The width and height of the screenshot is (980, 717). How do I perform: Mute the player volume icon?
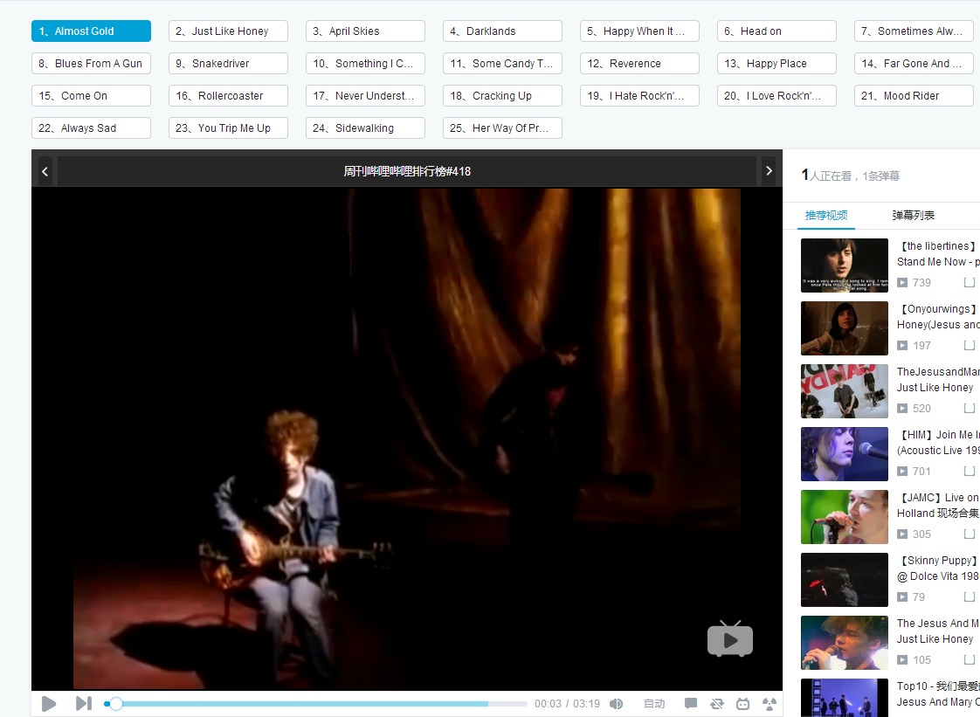coord(617,703)
